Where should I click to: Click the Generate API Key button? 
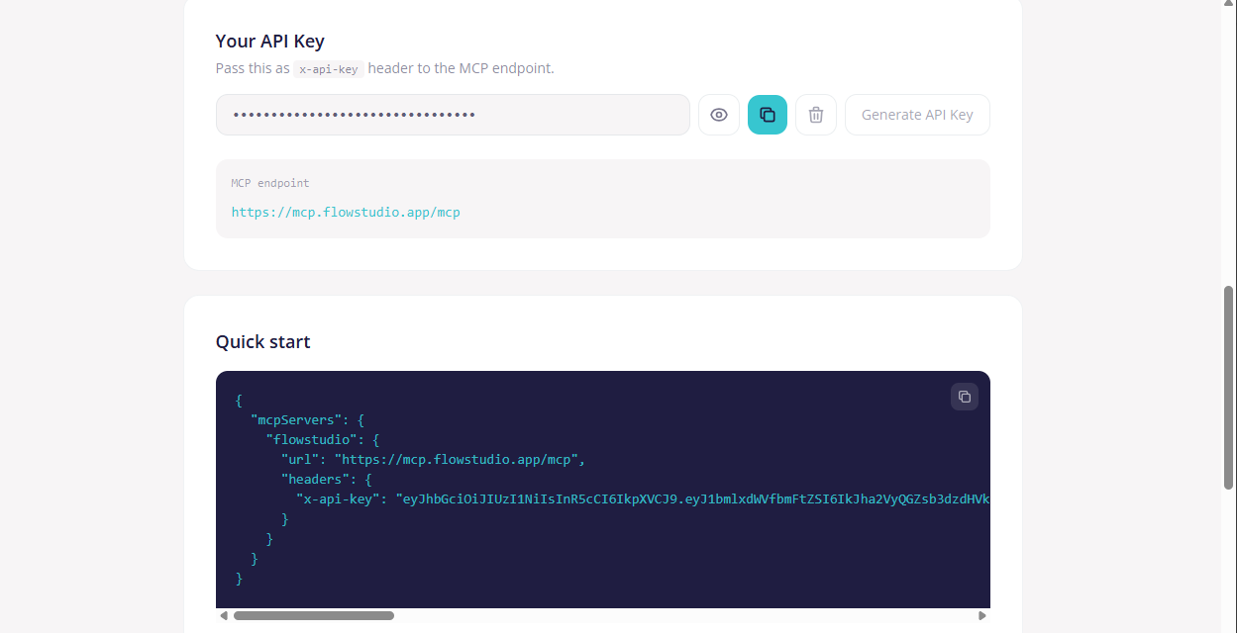click(x=917, y=115)
